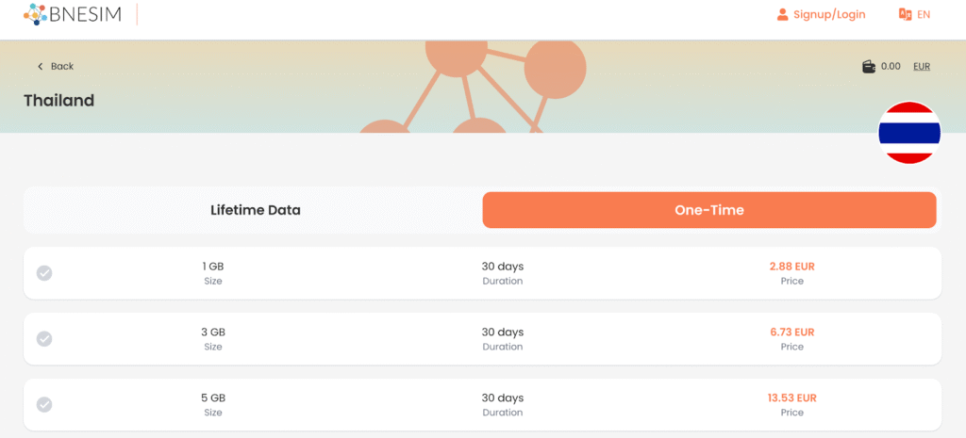This screenshot has height=438, width=966.
Task: Click the 2.88 EUR price
Action: coord(791,267)
